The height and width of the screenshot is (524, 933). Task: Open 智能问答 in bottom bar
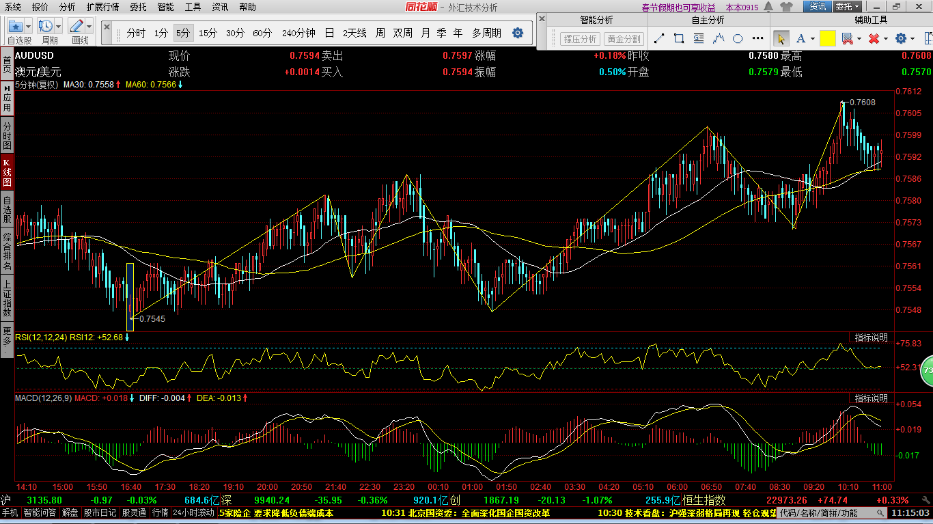coord(40,512)
